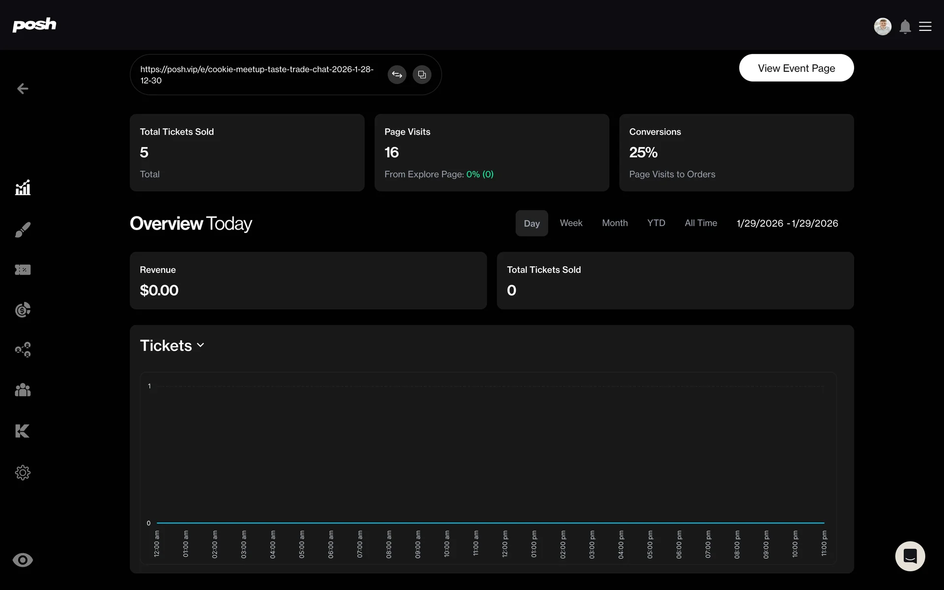Open the analytics chart sidebar icon

coord(23,187)
